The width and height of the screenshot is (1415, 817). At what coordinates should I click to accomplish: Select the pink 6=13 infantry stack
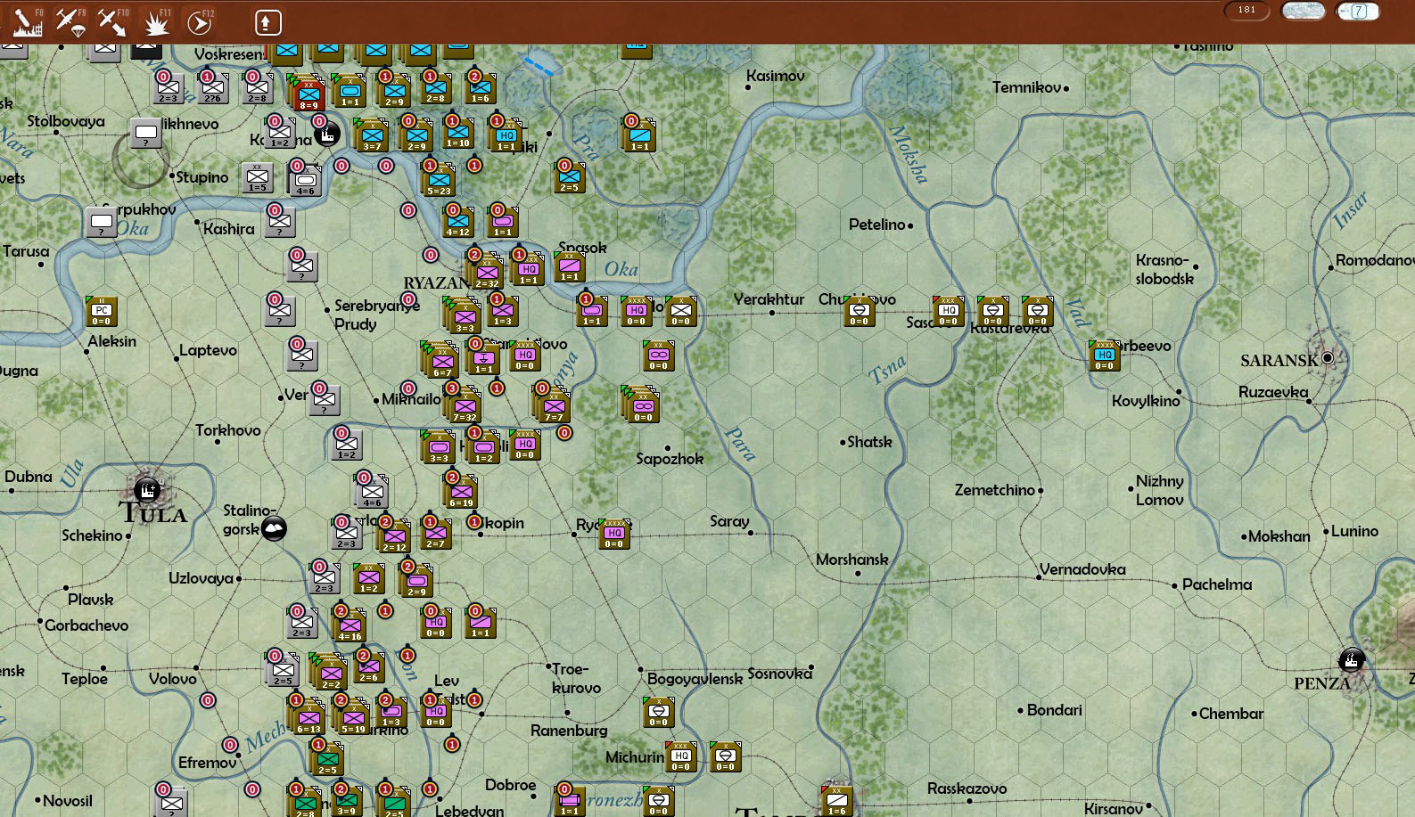coord(309,716)
